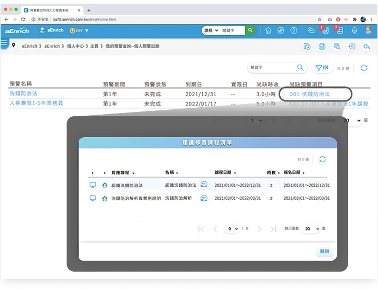Click 個人中心 in the breadcrumb
This screenshot has width=378, height=289.
point(75,46)
